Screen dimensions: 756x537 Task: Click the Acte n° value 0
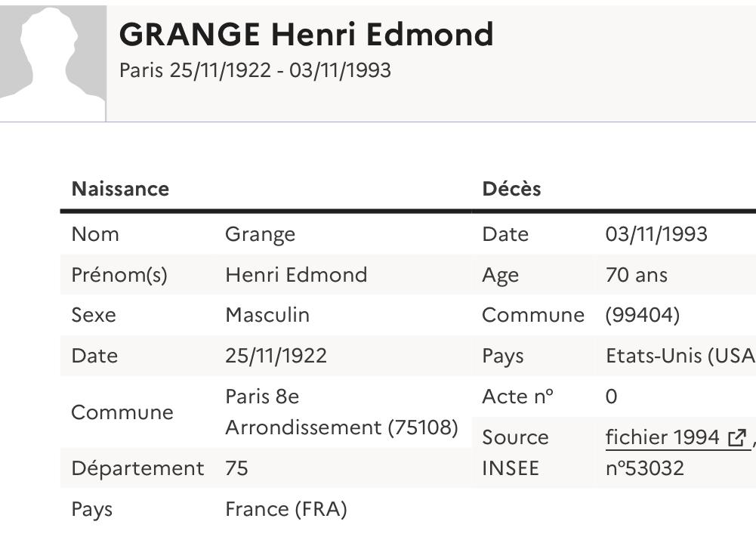click(x=612, y=397)
